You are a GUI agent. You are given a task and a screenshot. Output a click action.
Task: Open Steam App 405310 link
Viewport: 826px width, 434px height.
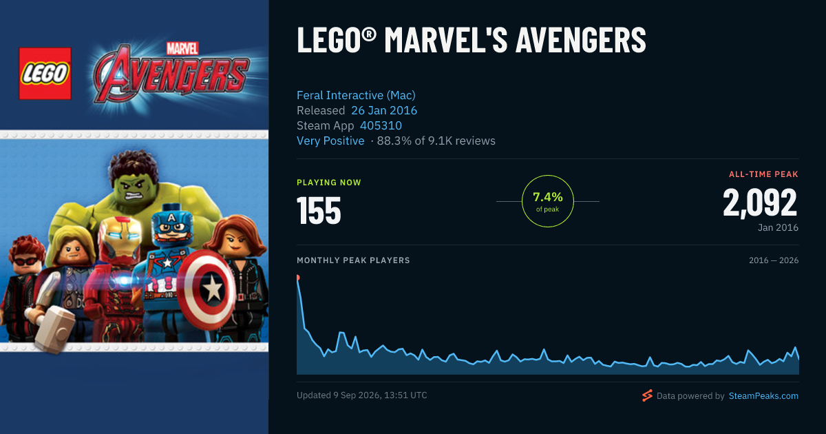(x=381, y=125)
